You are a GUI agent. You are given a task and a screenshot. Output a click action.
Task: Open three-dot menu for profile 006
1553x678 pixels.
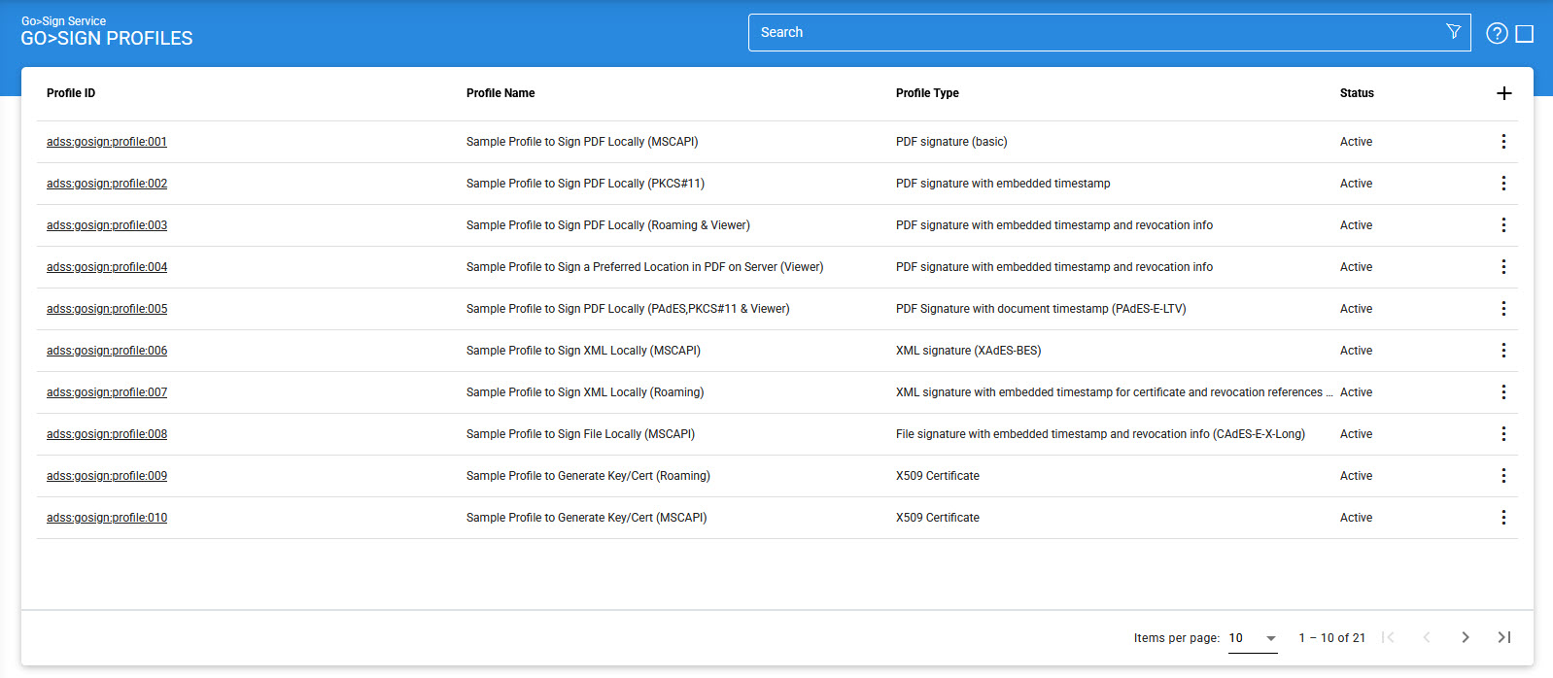1503,351
